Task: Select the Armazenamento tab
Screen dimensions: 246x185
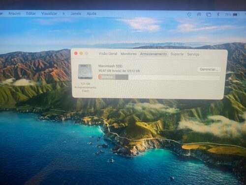Action: tap(154, 54)
